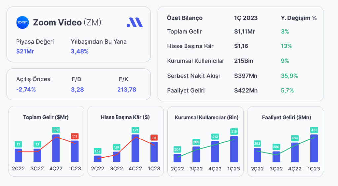The height and width of the screenshot is (186, 338).
Task: Click the 13% change value
Action: tap(286, 46)
